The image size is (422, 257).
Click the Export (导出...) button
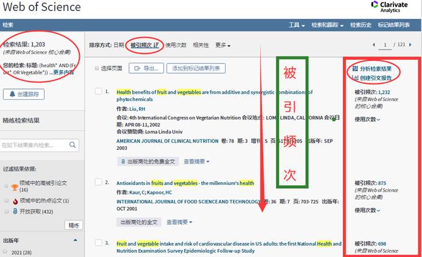(146, 68)
